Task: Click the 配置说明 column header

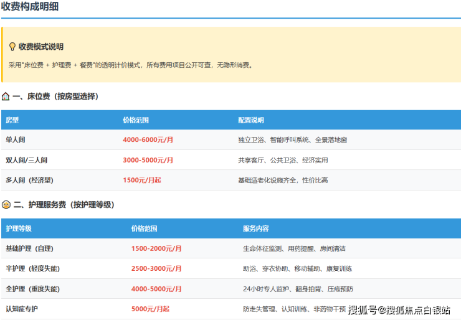Action: tap(251, 120)
